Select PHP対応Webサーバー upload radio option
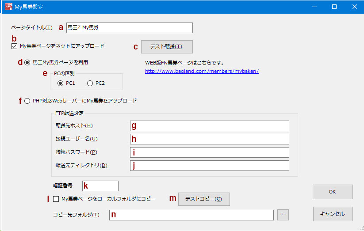This screenshot has width=364, height=231. point(27,101)
